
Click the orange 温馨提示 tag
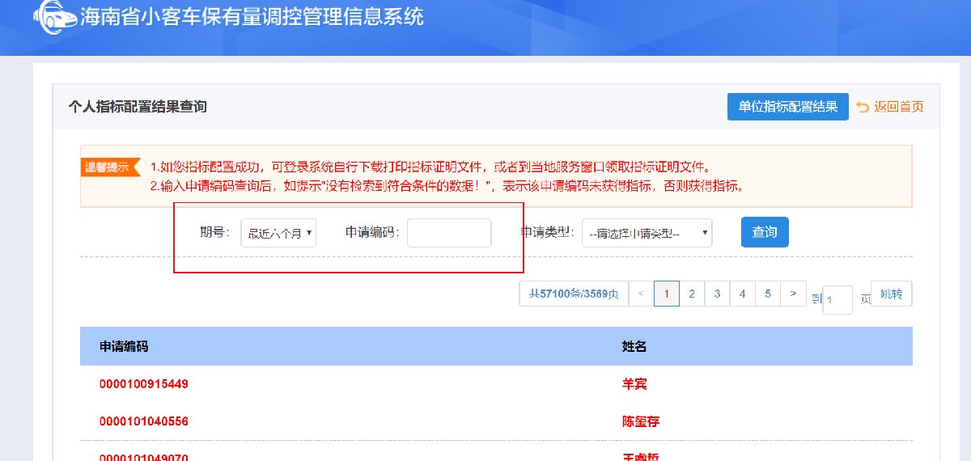110,167
